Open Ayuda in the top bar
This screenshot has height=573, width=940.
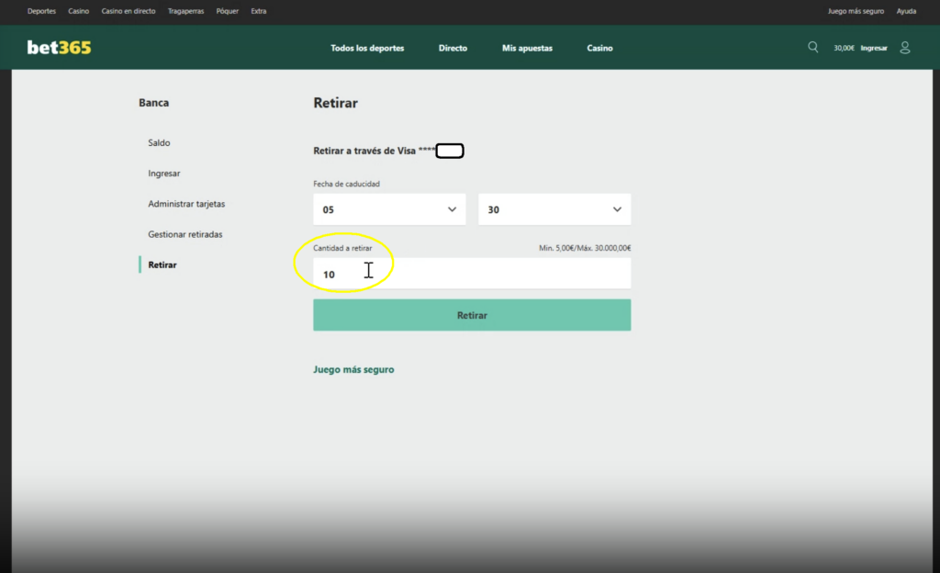pyautogui.click(x=906, y=11)
